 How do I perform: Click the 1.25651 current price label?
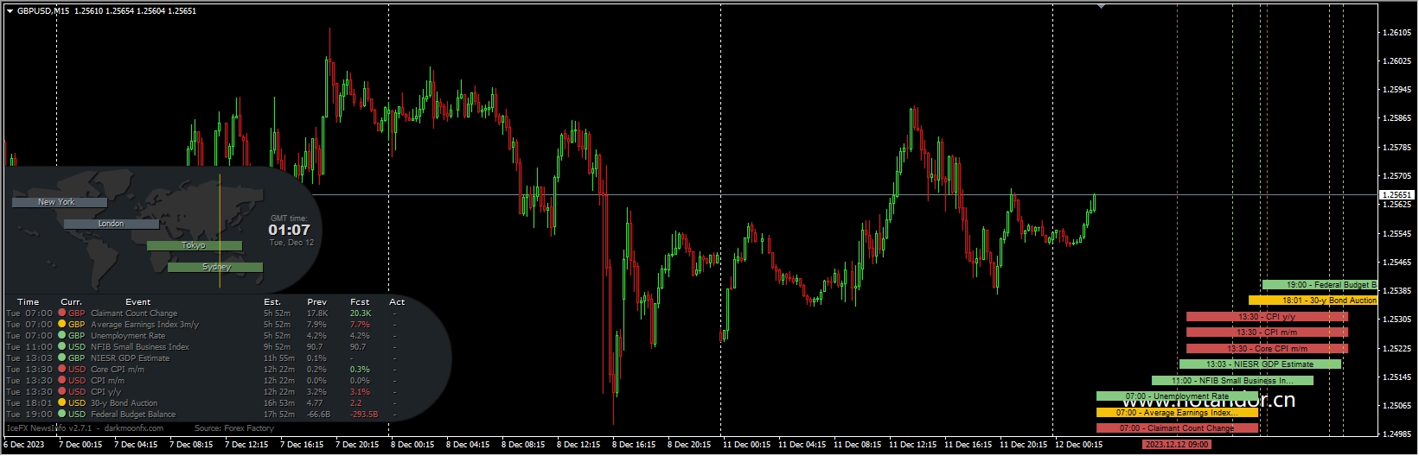tap(1395, 195)
